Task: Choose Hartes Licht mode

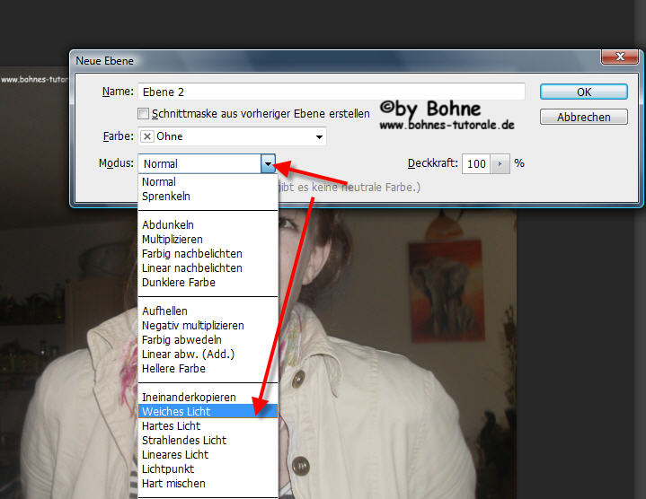Action: [x=173, y=425]
